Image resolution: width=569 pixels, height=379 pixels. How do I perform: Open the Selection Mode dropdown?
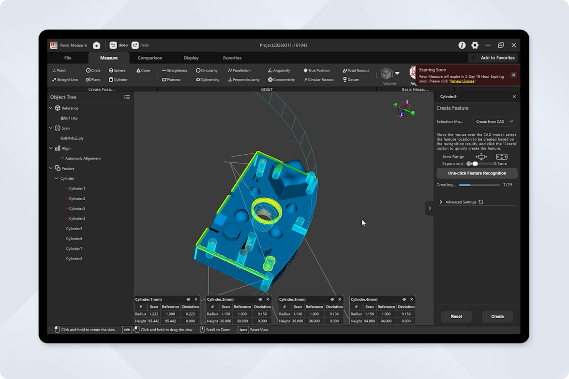click(494, 122)
